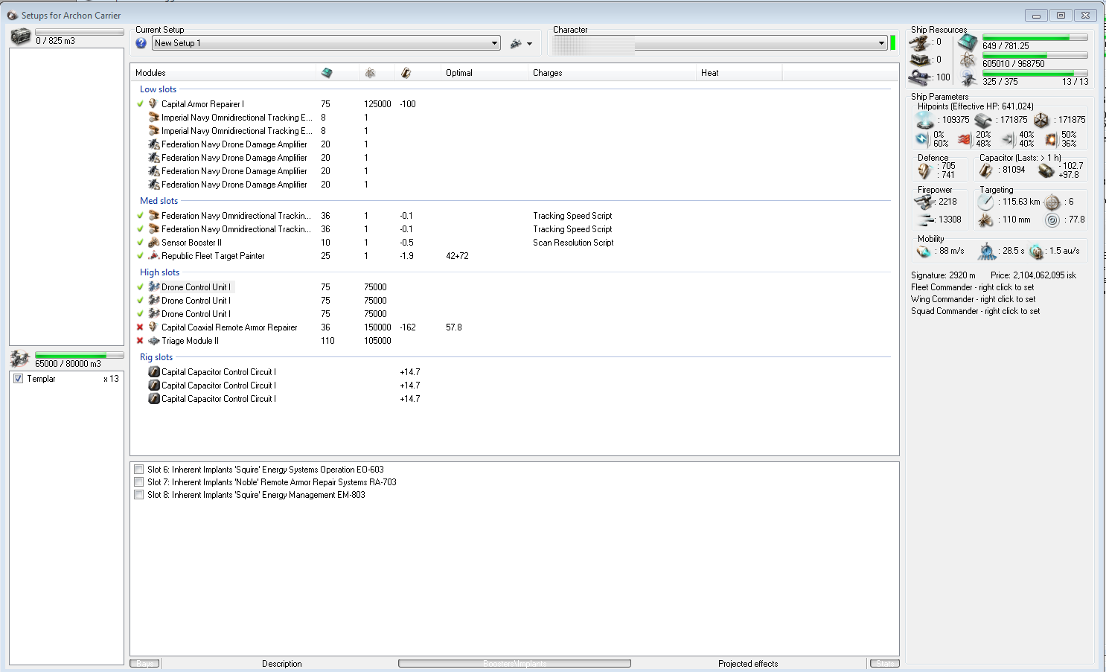Click the Boosters\Implants button at the bottom

pos(514,664)
